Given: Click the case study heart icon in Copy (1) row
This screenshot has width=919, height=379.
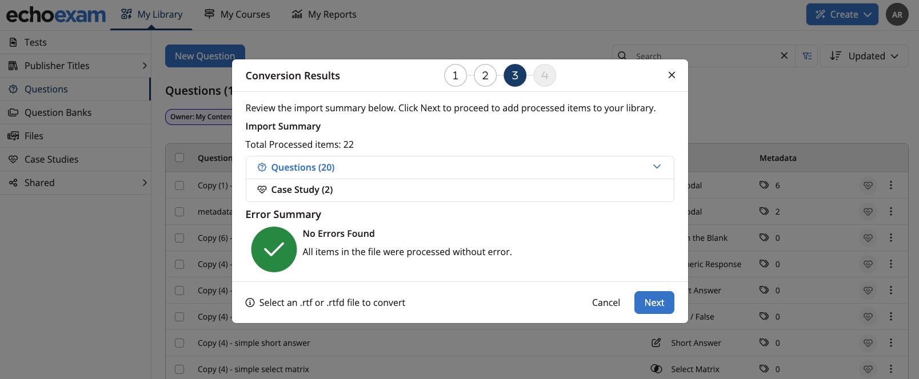Looking at the screenshot, I should coord(868,185).
